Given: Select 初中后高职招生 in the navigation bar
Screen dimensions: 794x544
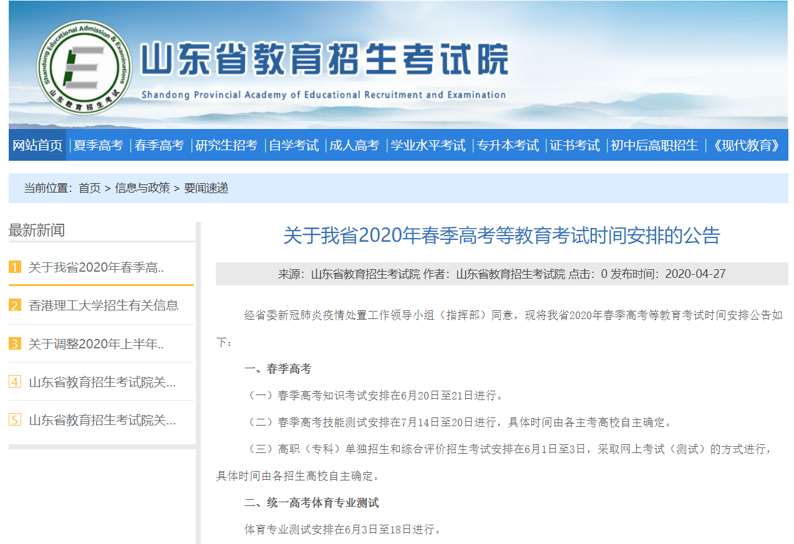Looking at the screenshot, I should pyautogui.click(x=654, y=145).
